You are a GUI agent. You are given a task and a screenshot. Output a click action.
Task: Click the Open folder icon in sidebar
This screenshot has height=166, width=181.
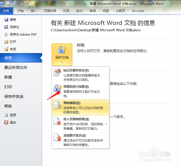coord(6,42)
